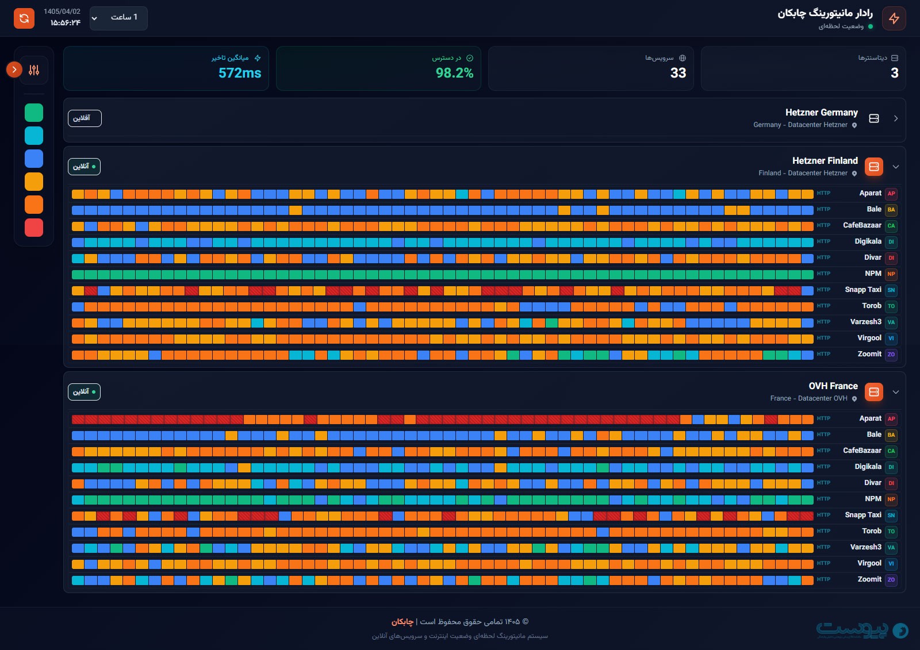Click the 'آنلاین' badge on Hetzner Finland
The image size is (920, 650).
pos(84,167)
